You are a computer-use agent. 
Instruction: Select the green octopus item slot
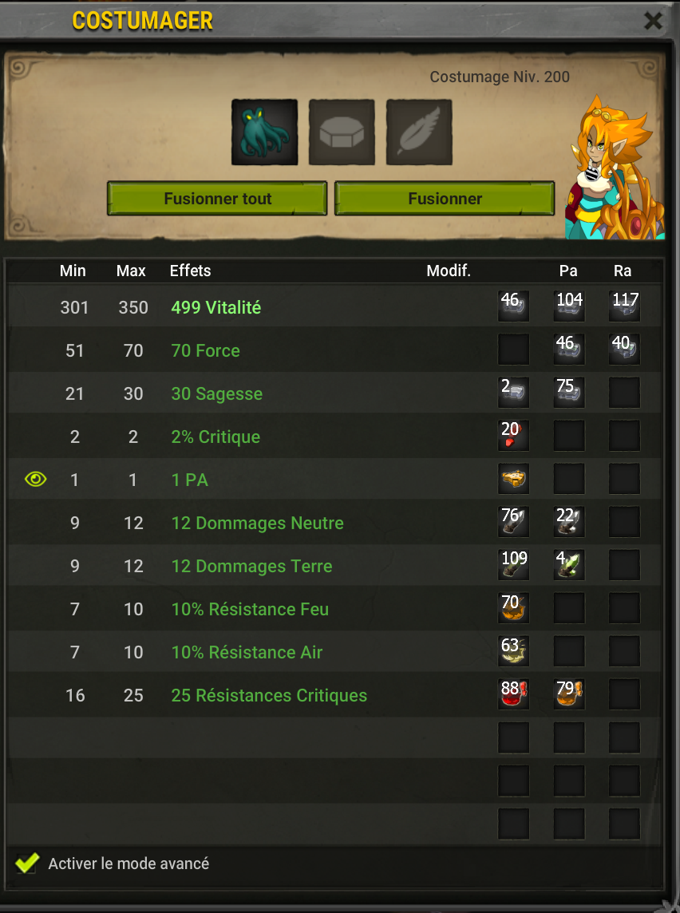pos(264,132)
